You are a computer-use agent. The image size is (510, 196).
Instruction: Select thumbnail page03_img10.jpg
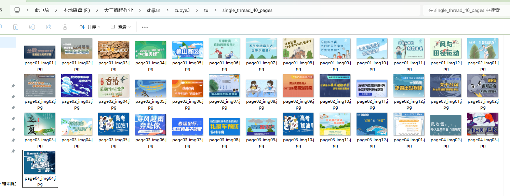[298, 124]
